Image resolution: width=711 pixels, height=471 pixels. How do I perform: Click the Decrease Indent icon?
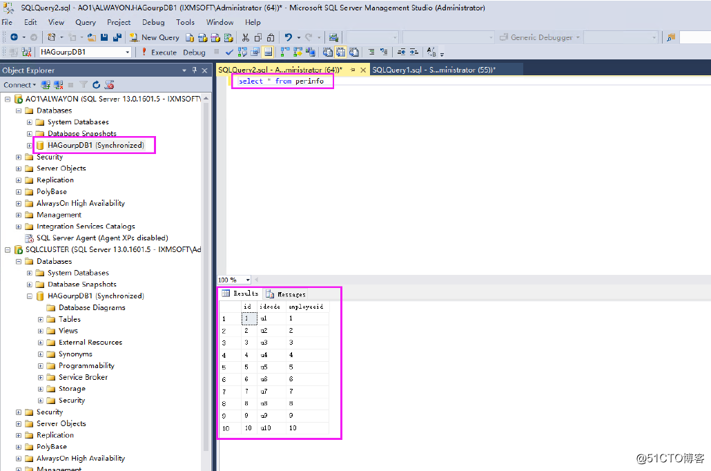tap(401, 52)
